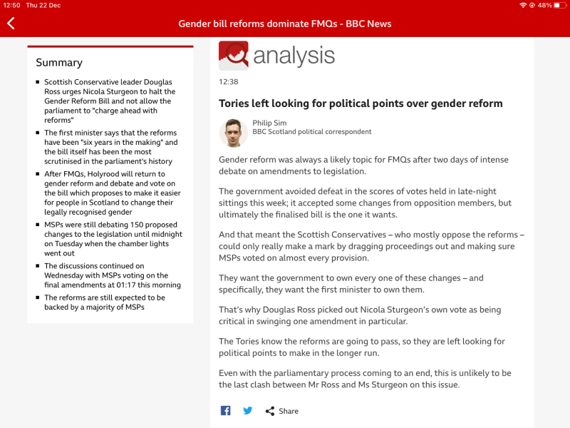Open the analysis headline about Tories
Screen dimensions: 570x428
pyautogui.click(x=361, y=103)
